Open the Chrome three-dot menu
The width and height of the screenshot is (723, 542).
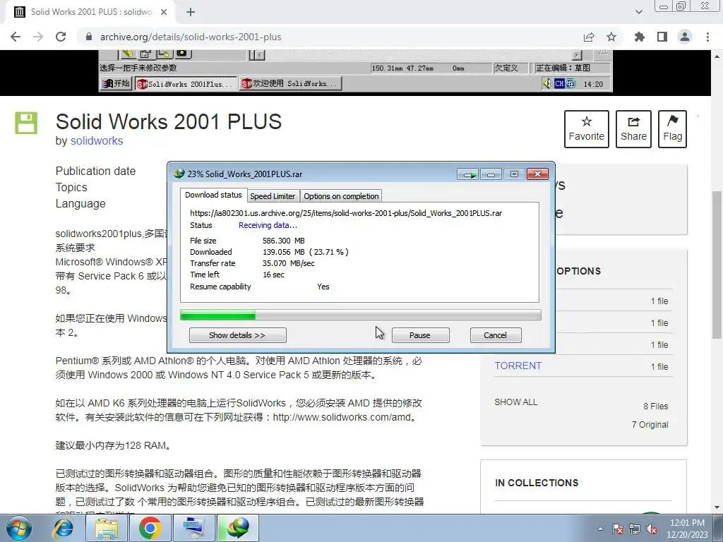click(x=707, y=37)
